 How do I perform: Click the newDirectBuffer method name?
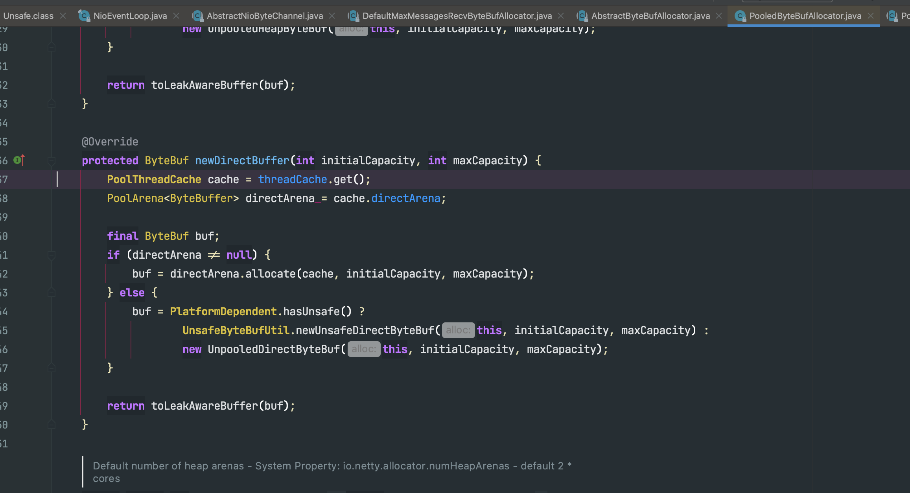(242, 160)
